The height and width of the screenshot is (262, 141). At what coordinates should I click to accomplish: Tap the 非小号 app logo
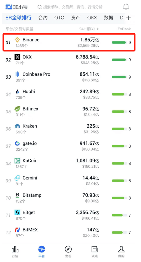click(x=17, y=7)
